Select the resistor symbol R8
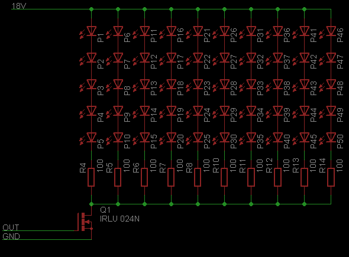349x257 pixels. [x=198, y=177]
